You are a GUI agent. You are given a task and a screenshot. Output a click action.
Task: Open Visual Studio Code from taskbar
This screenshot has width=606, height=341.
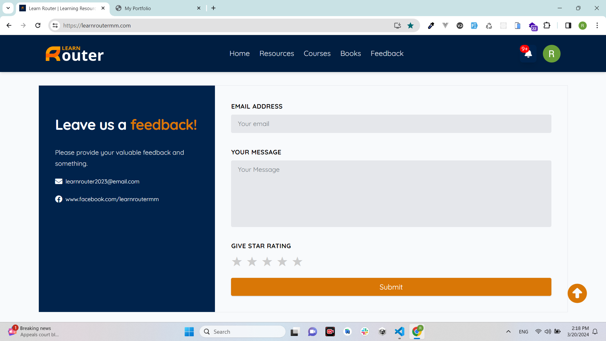pos(399,332)
